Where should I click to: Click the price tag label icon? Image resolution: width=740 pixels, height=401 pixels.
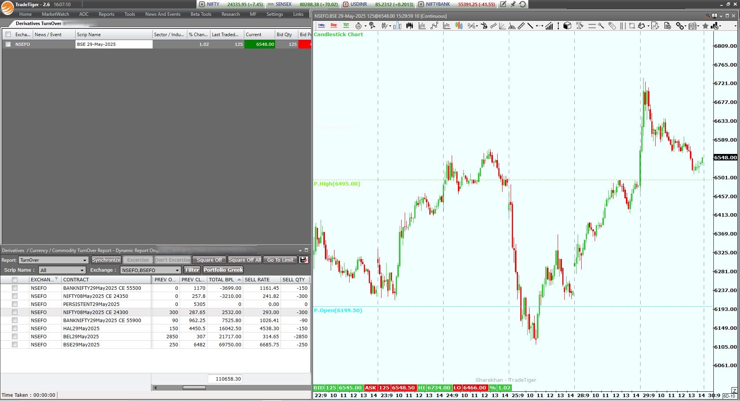[612, 26]
